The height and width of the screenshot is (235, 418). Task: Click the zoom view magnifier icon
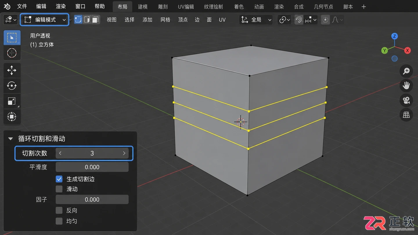pyautogui.click(x=406, y=71)
